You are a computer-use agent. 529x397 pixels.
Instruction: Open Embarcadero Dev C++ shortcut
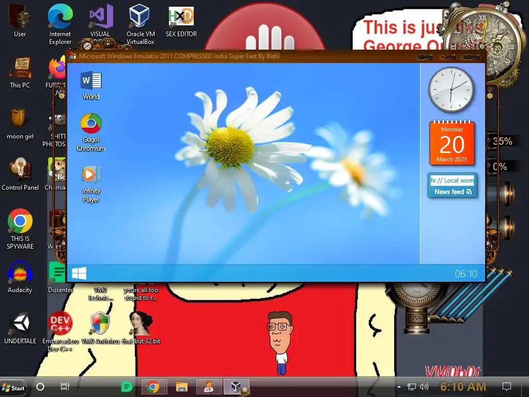(60, 331)
